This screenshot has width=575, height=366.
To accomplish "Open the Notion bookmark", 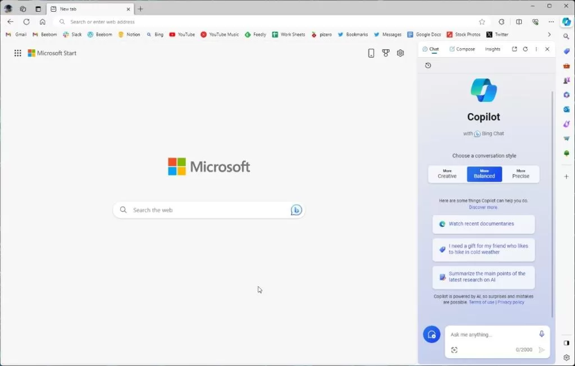I will click(x=129, y=34).
